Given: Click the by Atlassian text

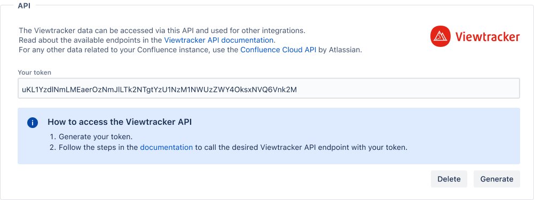Looking at the screenshot, I should click(340, 50).
